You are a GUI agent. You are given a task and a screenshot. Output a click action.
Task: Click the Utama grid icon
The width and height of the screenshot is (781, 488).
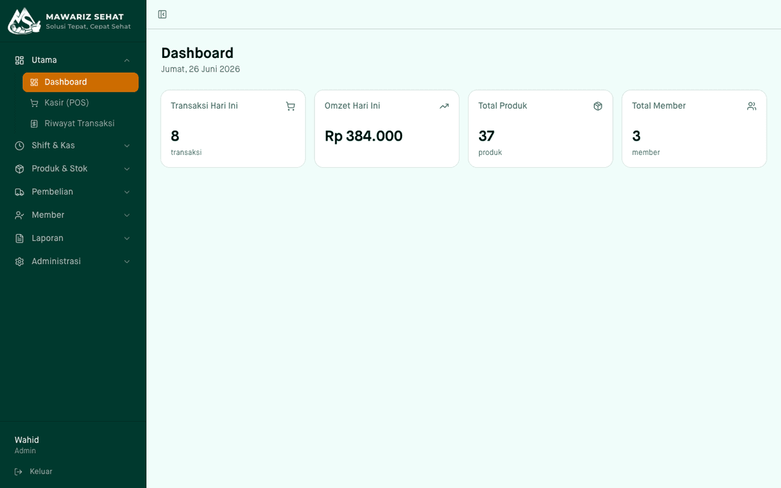(20, 60)
